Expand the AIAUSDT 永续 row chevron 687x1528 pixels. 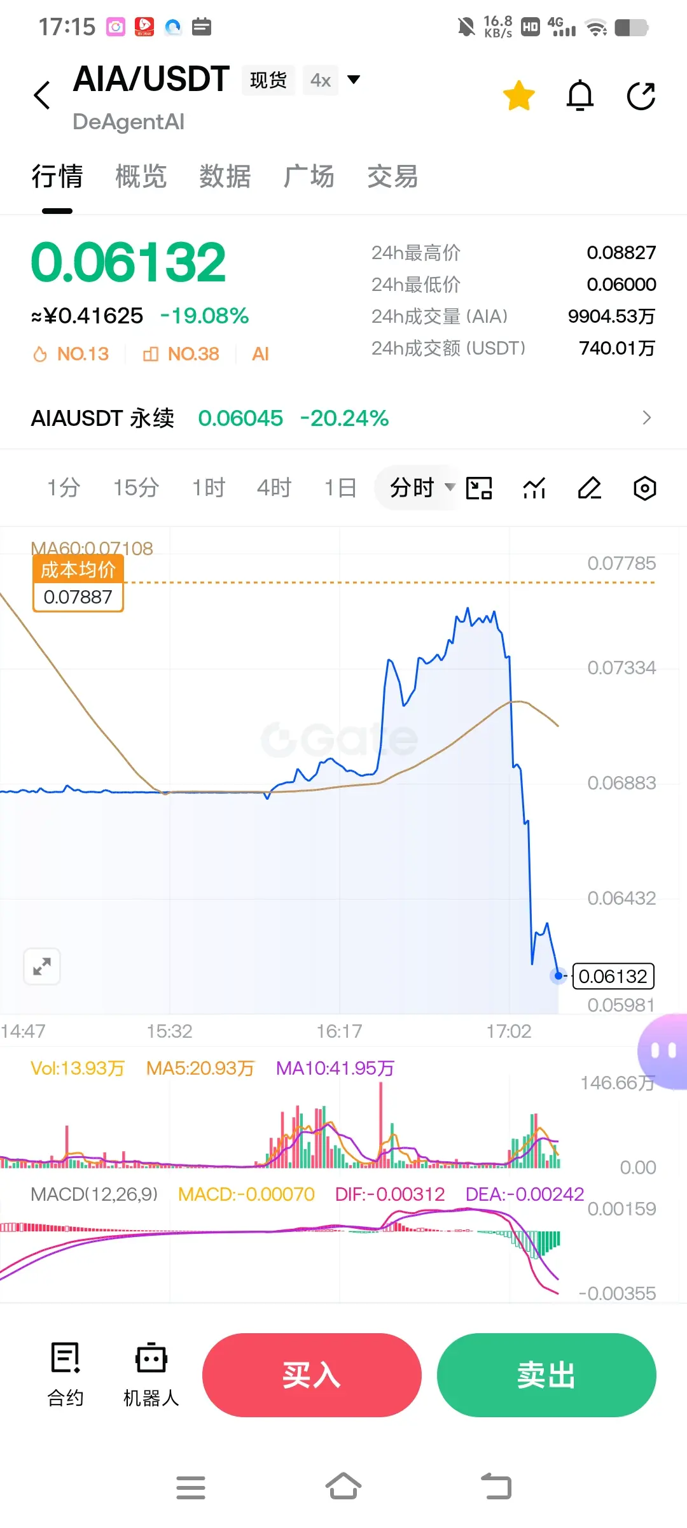pyautogui.click(x=646, y=418)
